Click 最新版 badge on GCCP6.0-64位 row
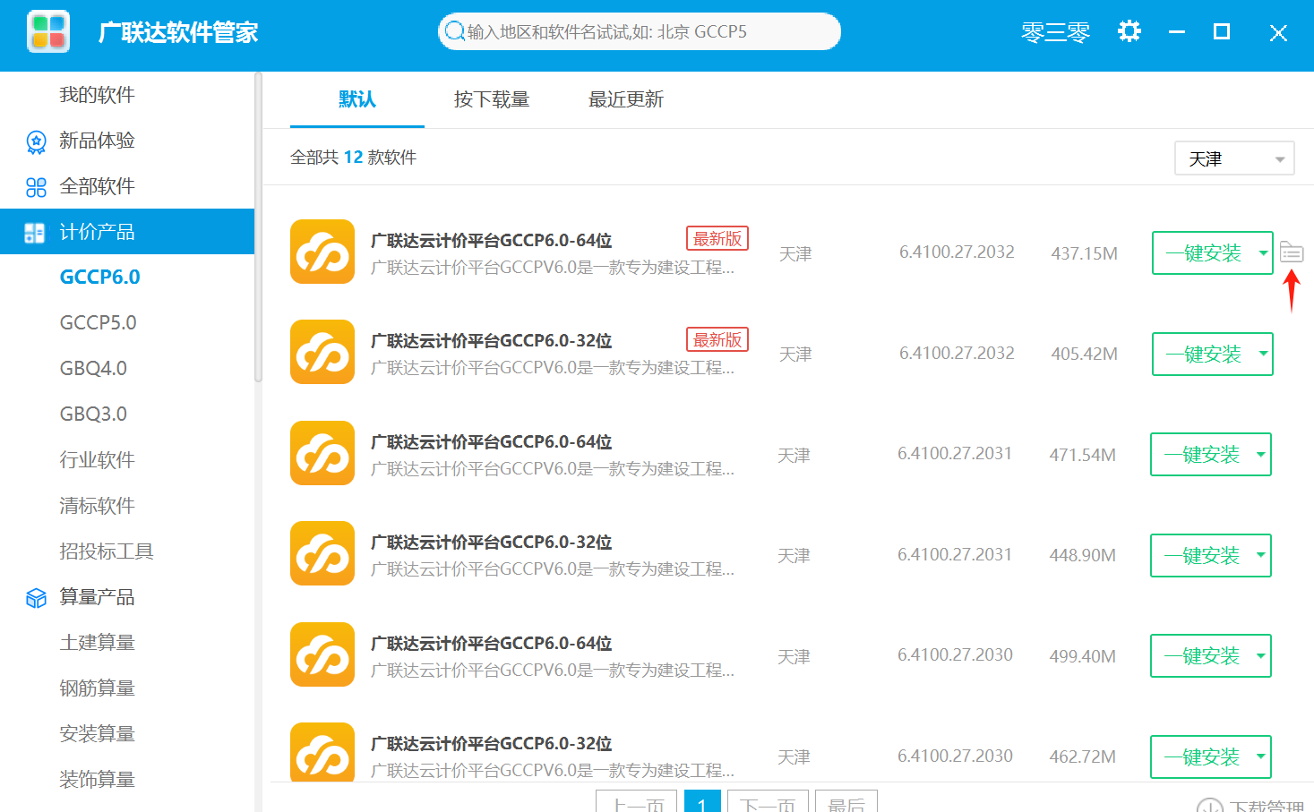1314x812 pixels. pyautogui.click(x=717, y=239)
